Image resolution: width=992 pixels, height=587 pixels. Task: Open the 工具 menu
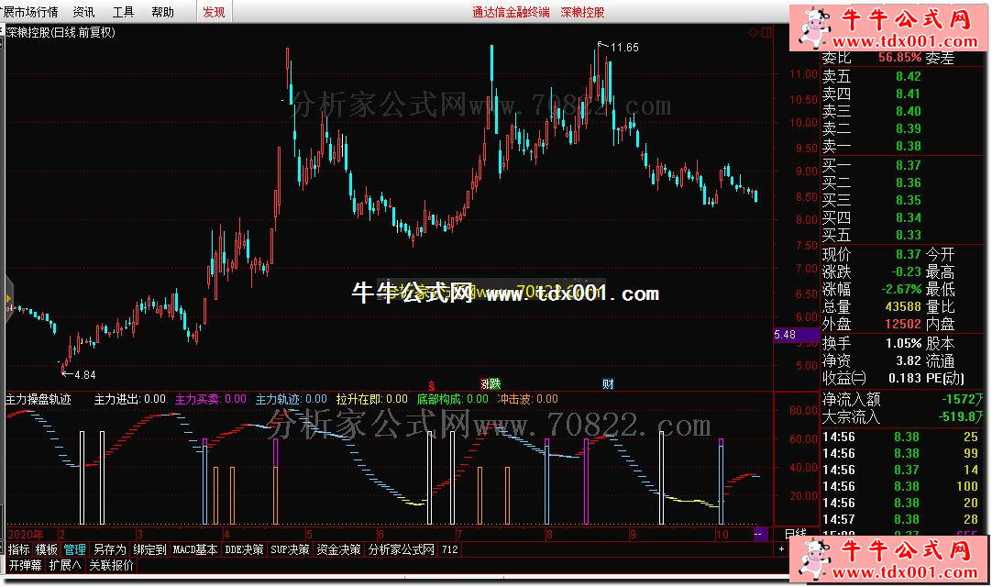[123, 12]
